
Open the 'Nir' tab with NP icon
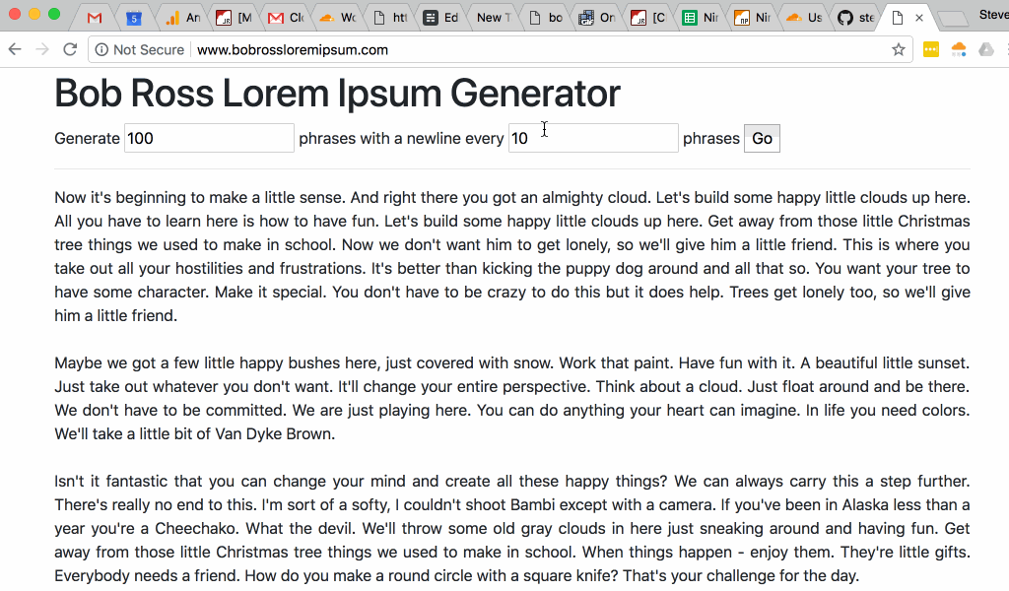(753, 18)
